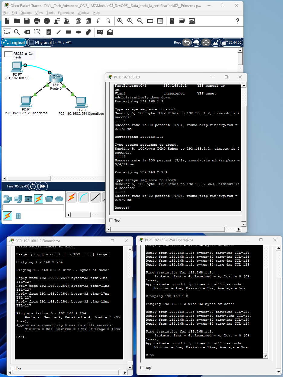Click the device search input field
Screen dimensions: 283x377
point(33,207)
